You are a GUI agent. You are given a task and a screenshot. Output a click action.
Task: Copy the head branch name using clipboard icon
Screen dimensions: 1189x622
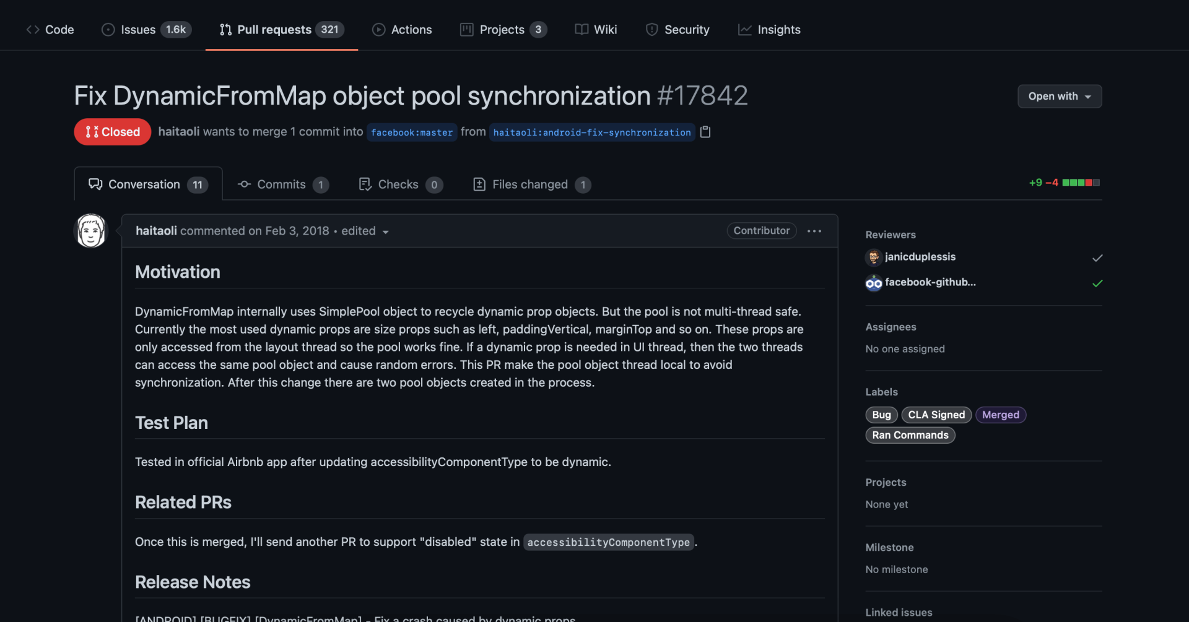pyautogui.click(x=705, y=132)
